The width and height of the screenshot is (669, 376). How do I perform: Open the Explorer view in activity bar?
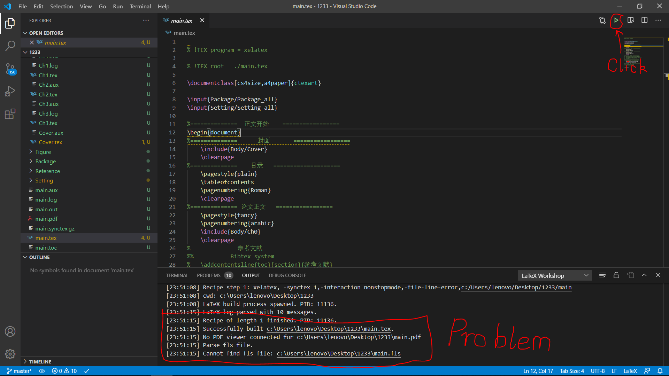point(10,23)
